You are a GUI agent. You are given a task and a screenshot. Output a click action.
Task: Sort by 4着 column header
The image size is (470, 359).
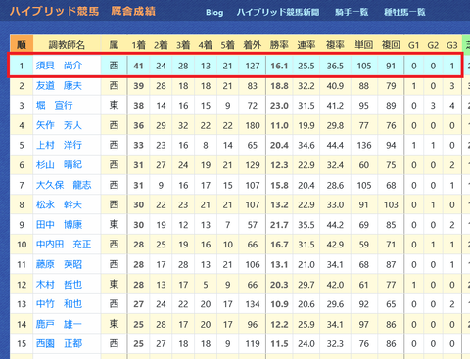(x=206, y=44)
